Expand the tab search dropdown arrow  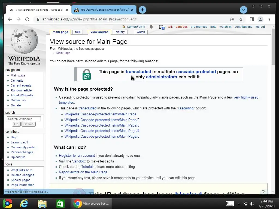tap(243, 10)
